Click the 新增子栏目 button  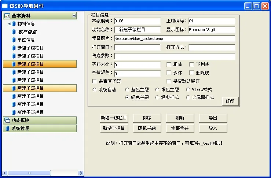click(114, 128)
